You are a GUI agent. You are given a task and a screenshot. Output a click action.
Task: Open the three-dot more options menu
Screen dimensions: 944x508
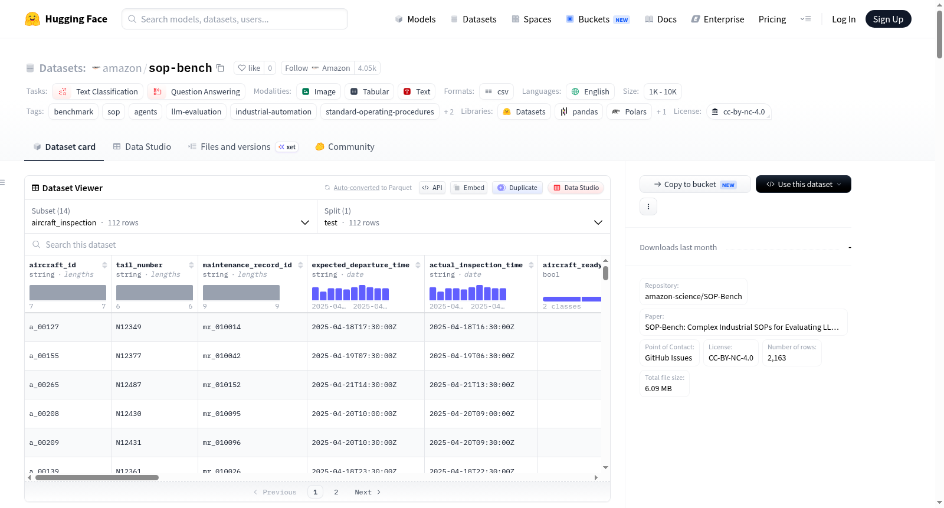[x=648, y=207]
